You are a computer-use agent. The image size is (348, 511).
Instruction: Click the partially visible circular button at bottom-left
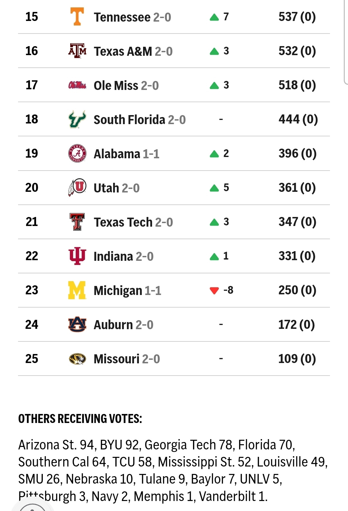pos(33,507)
